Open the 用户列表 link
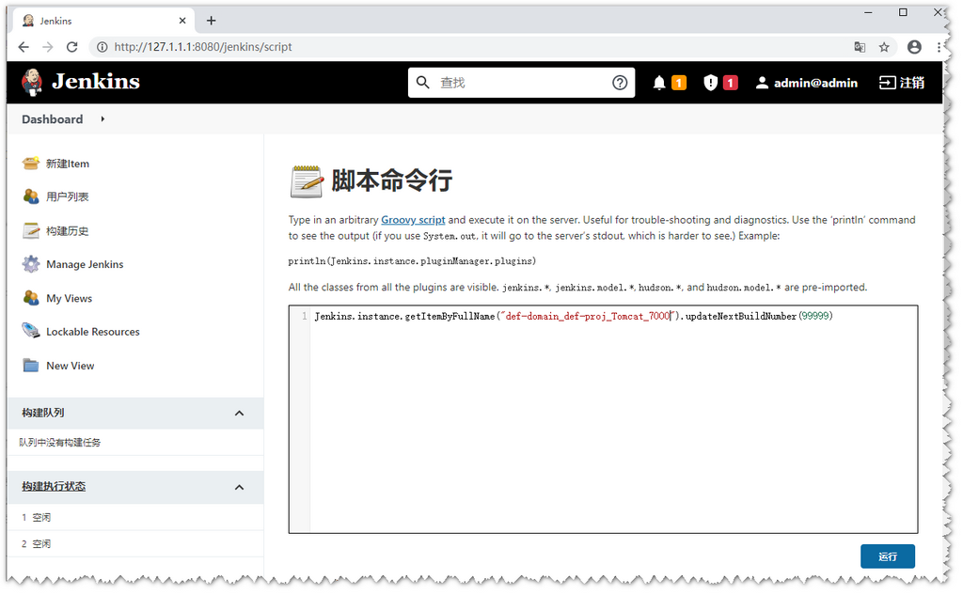Viewport: 963px width, 595px height. pos(68,197)
